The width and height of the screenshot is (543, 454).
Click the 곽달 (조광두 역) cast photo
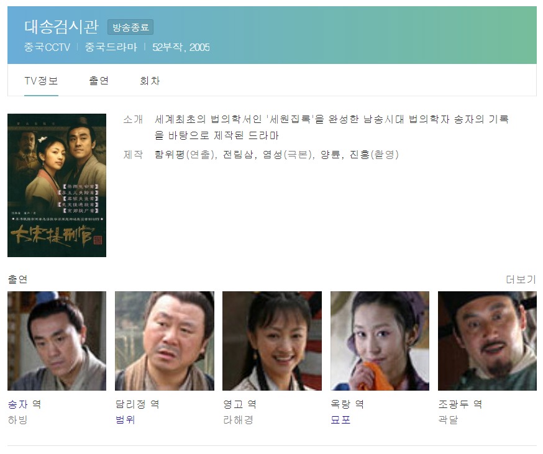tap(487, 341)
